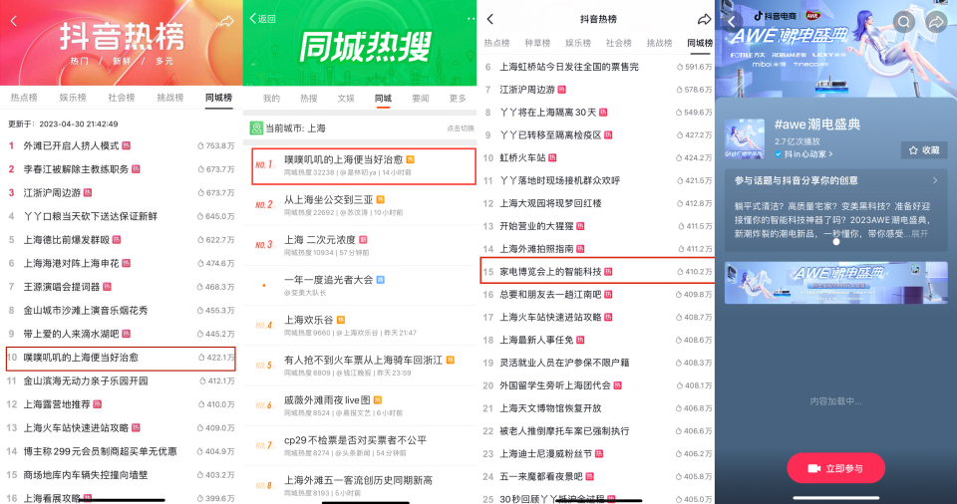
Task: Open 抖inの心动家 link
Action: pyautogui.click(x=803, y=154)
